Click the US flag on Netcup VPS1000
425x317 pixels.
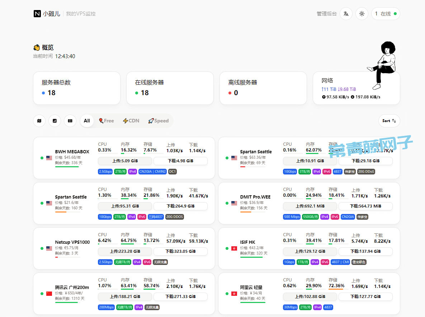pos(49,248)
